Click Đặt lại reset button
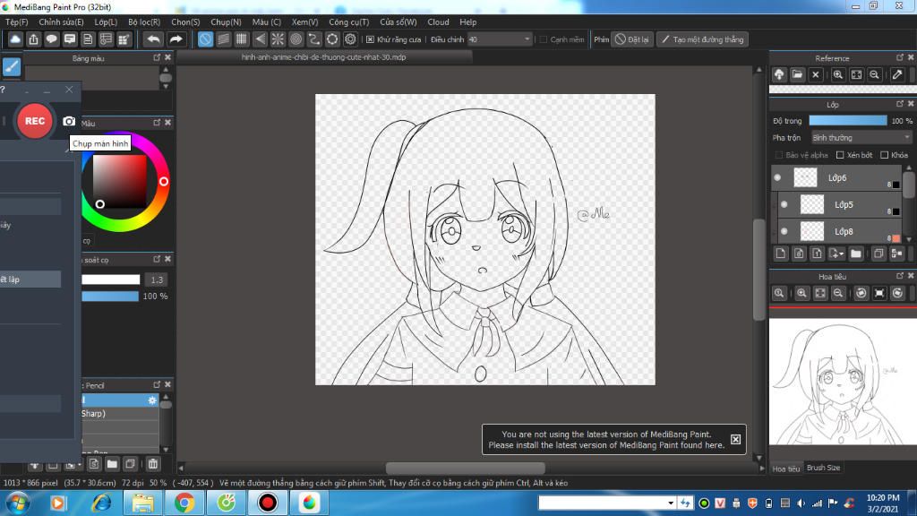 coord(631,39)
